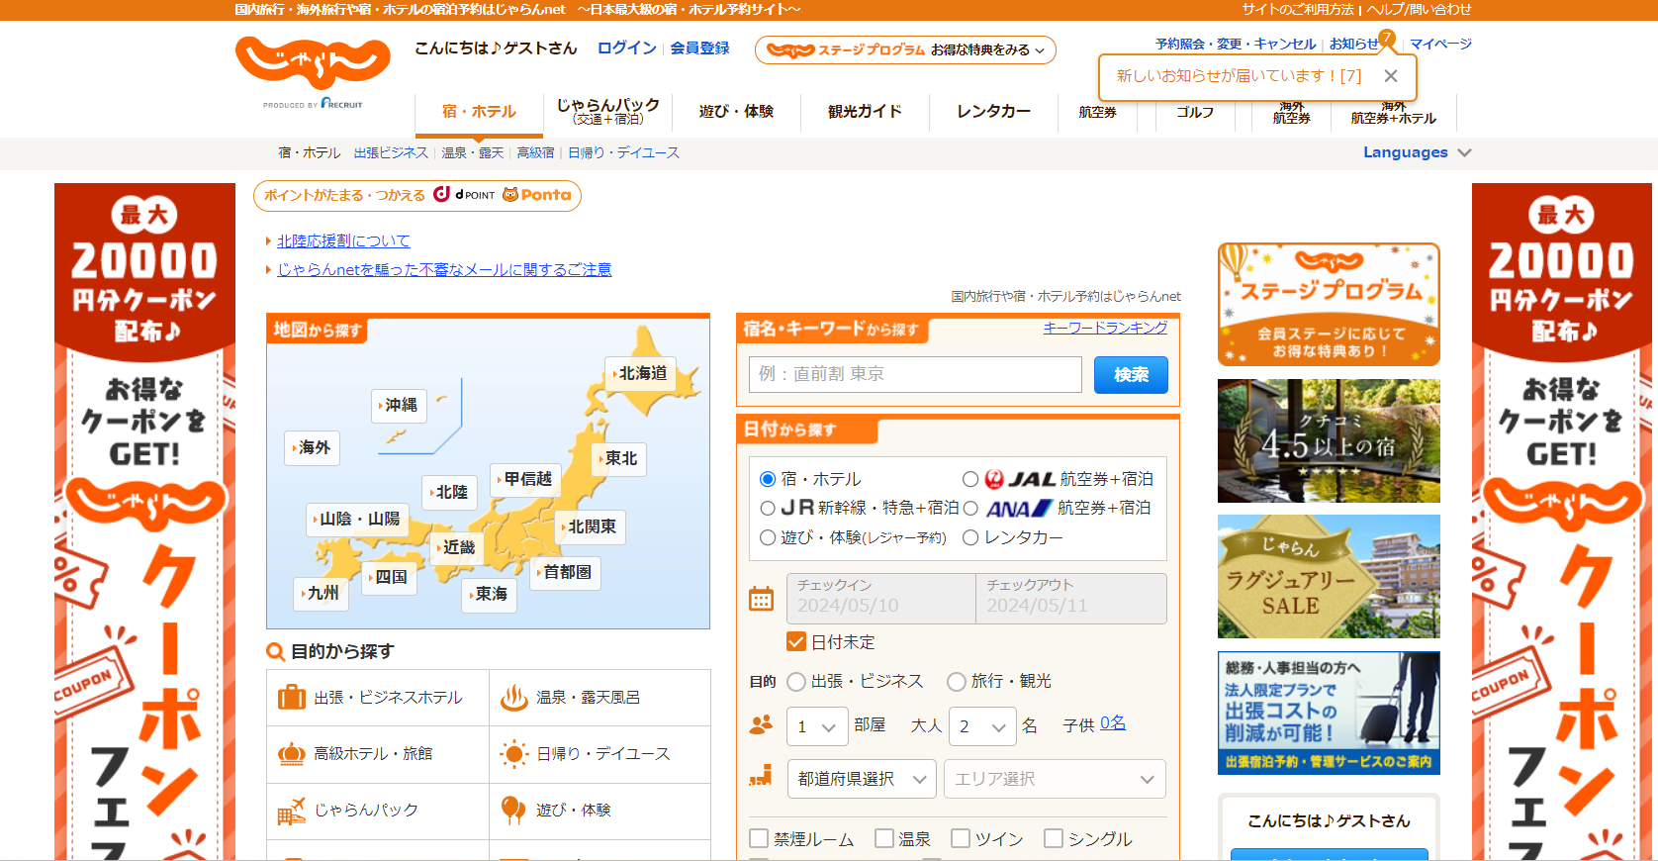Check the シングル checkbox

[x=1054, y=838]
